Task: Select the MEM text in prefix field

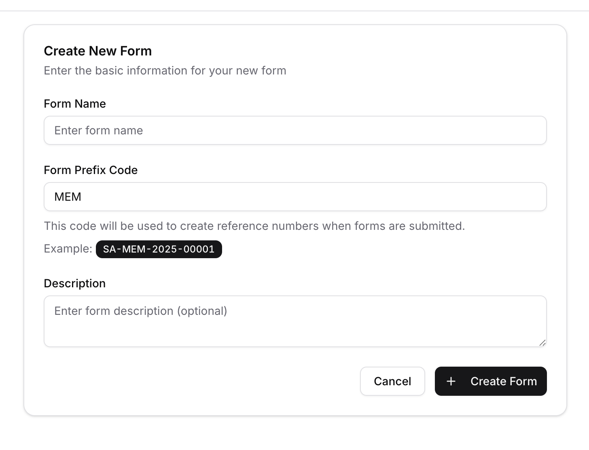Action: click(x=68, y=197)
